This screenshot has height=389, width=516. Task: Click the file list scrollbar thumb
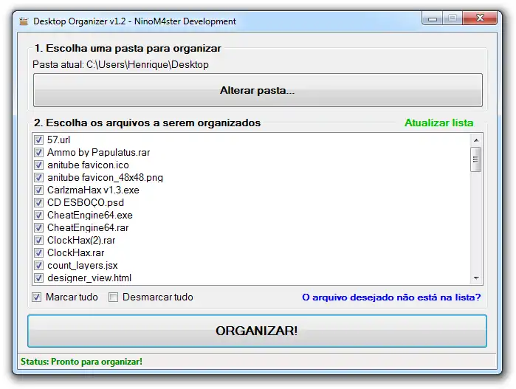point(476,159)
